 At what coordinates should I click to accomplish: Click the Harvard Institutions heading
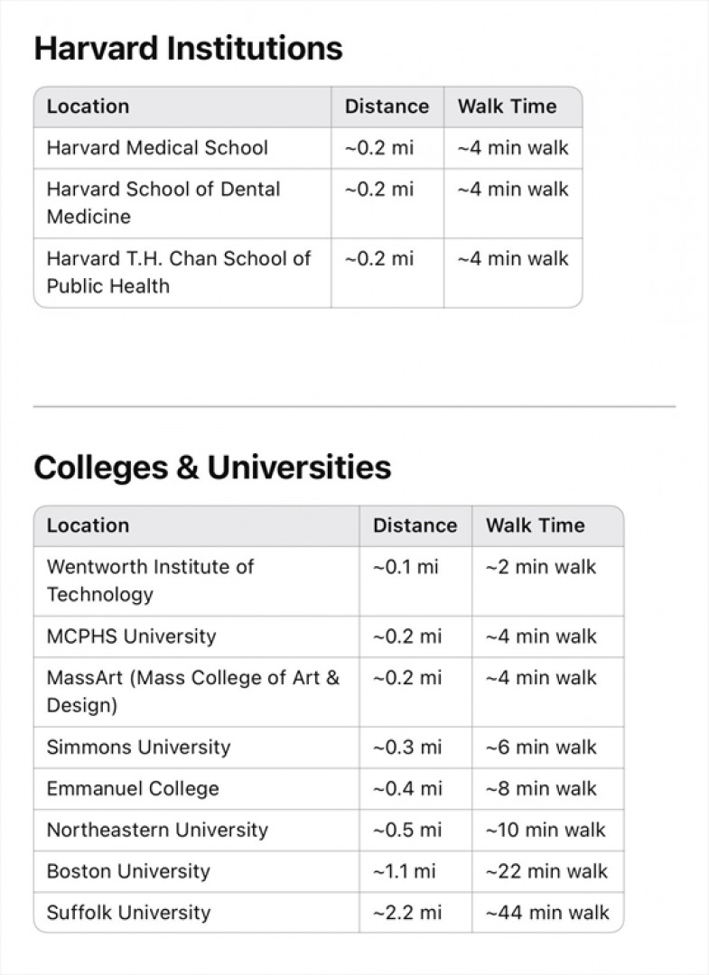(188, 49)
